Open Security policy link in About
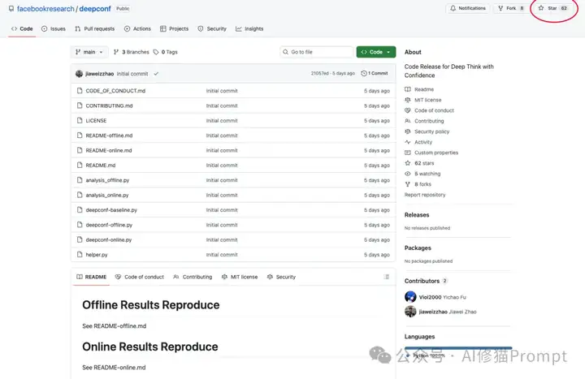585x379 pixels. tap(431, 131)
